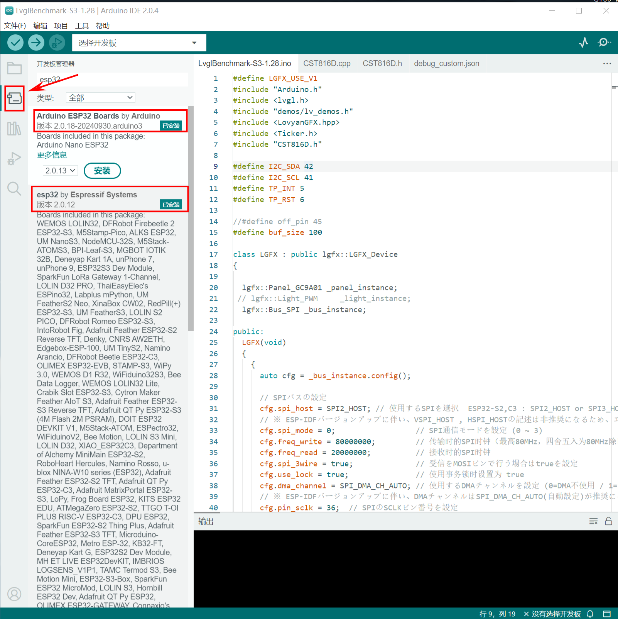Open the Serial Monitor
The width and height of the screenshot is (618, 619).
coord(604,42)
